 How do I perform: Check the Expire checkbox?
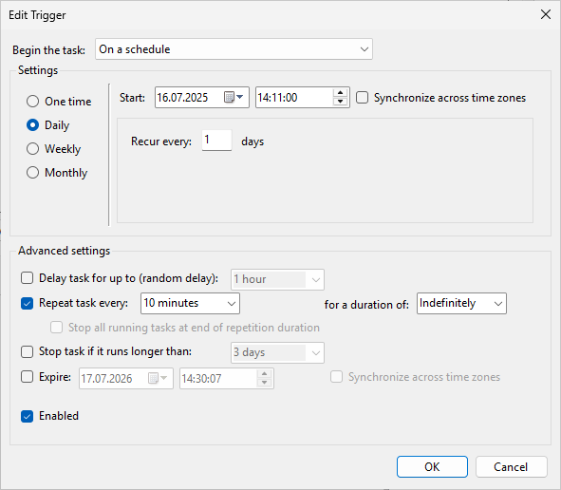(28, 377)
